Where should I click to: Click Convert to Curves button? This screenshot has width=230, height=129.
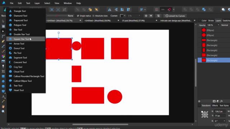click(x=175, y=16)
